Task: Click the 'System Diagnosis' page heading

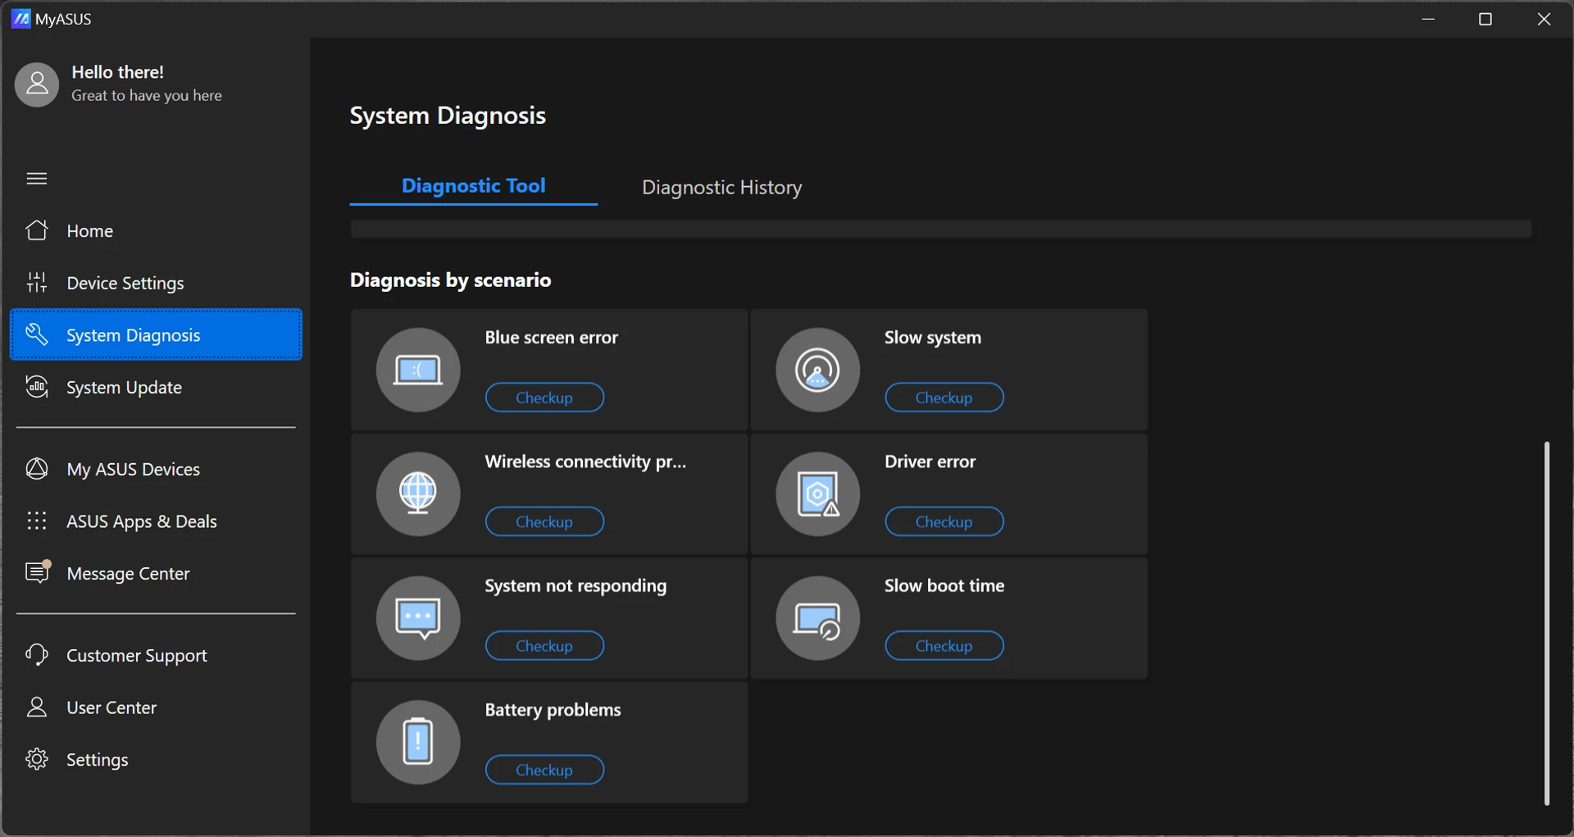Action: click(x=448, y=116)
